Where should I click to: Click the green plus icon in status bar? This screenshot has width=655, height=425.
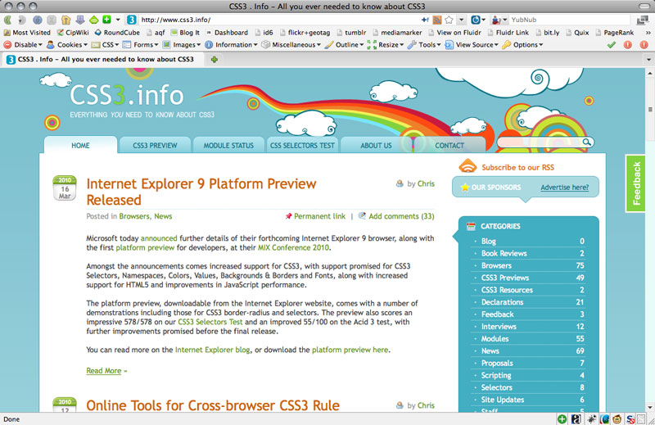pyautogui.click(x=562, y=418)
